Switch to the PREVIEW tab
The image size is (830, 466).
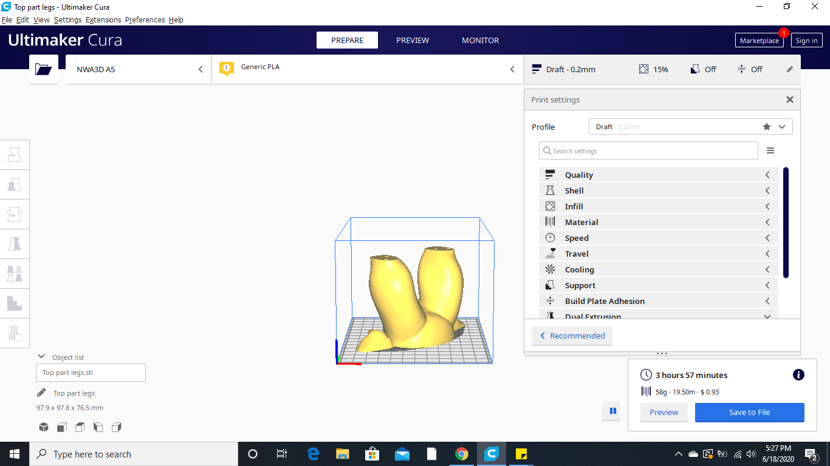(413, 40)
